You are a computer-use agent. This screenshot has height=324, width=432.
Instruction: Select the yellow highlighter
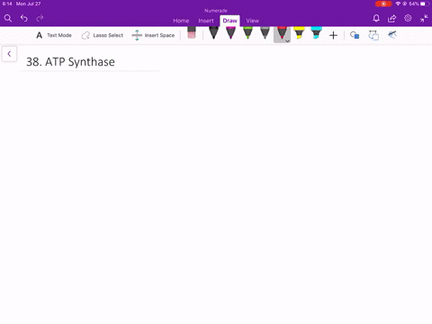click(x=299, y=33)
